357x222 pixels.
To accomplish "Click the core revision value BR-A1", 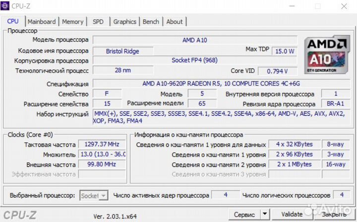I will click(336, 104).
